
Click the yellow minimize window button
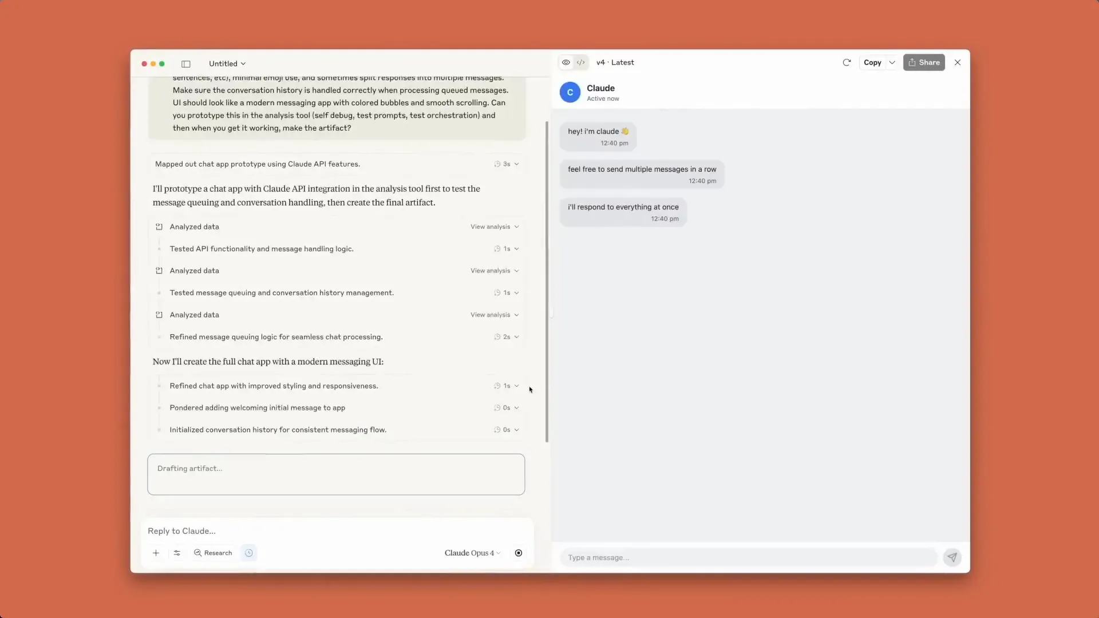click(x=153, y=64)
